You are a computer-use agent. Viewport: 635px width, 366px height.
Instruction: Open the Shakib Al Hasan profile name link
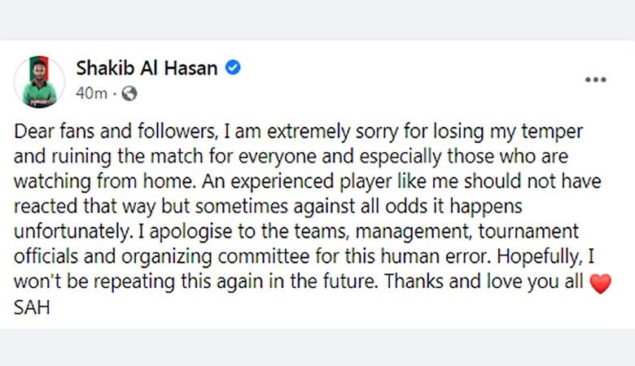[147, 68]
